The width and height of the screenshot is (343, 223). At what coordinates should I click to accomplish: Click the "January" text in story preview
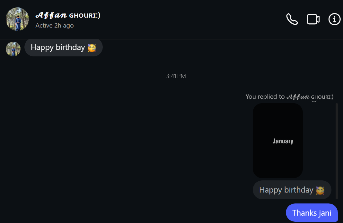click(283, 141)
